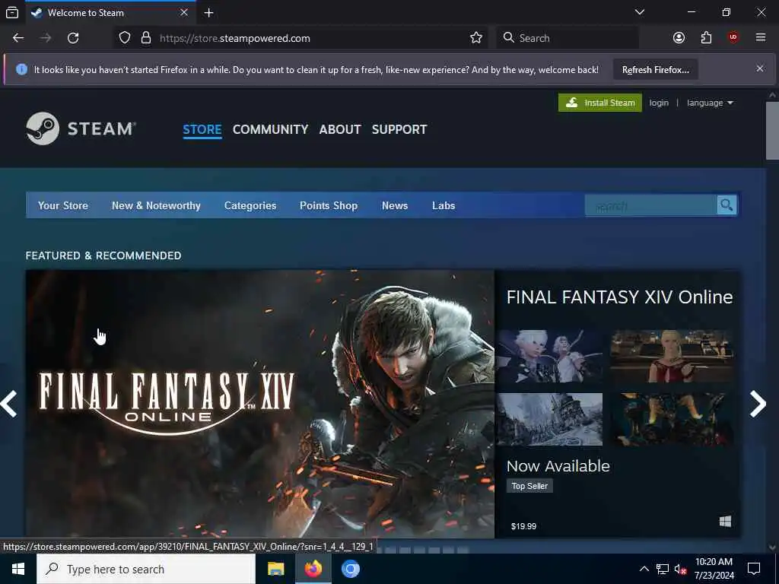Open the STORE menu
Screen dimensions: 779x584
(x=202, y=129)
